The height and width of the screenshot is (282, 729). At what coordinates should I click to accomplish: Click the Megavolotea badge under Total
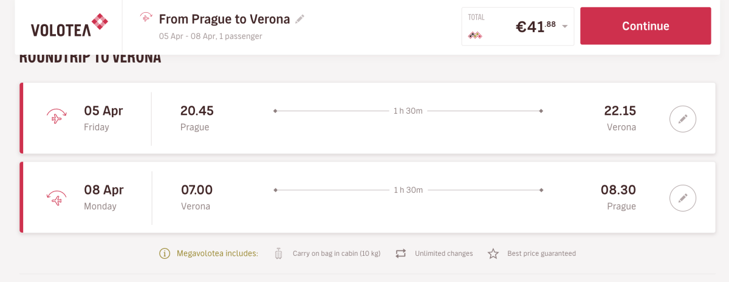tap(475, 36)
